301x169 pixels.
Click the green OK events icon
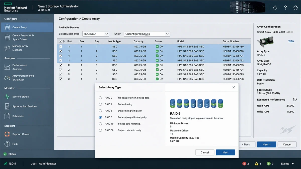click(x=269, y=164)
